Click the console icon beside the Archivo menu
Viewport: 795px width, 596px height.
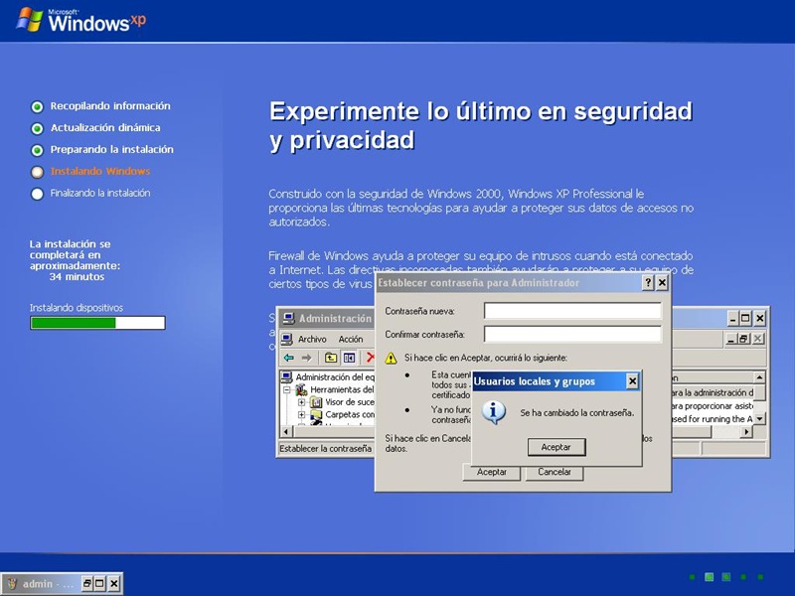pos(287,339)
